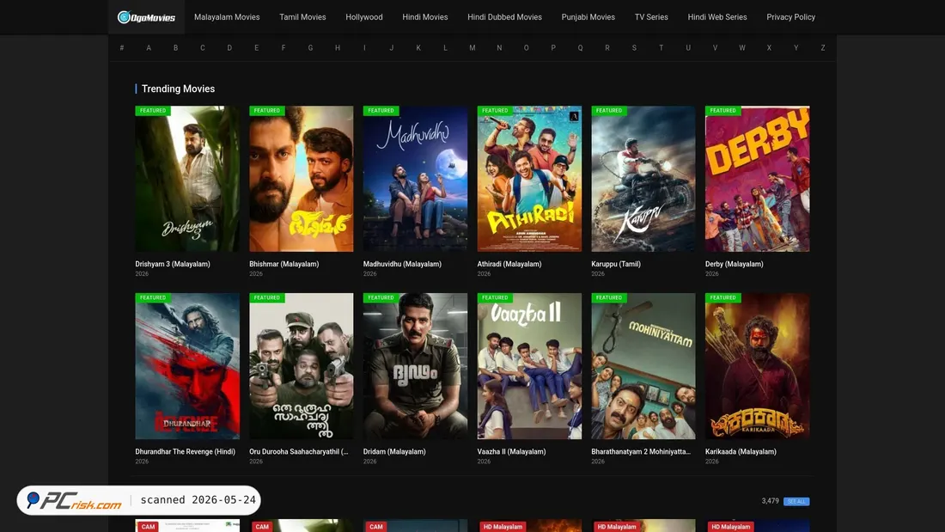Click the Madhuvidhu (Malayalam) title link
Screen dimensions: 945x532
click(402, 264)
